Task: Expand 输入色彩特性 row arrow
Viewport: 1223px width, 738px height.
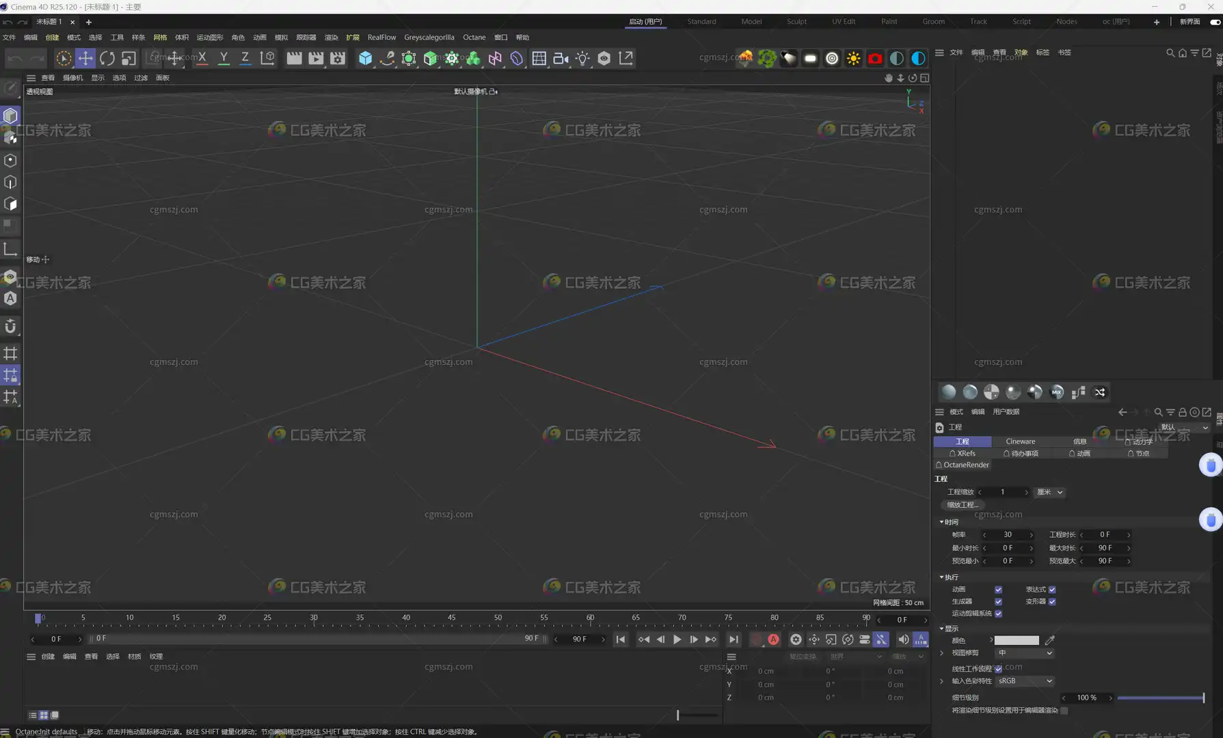Action: coord(942,681)
